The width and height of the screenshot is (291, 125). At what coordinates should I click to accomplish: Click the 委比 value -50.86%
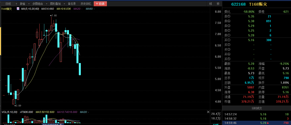[x=249, y=12]
